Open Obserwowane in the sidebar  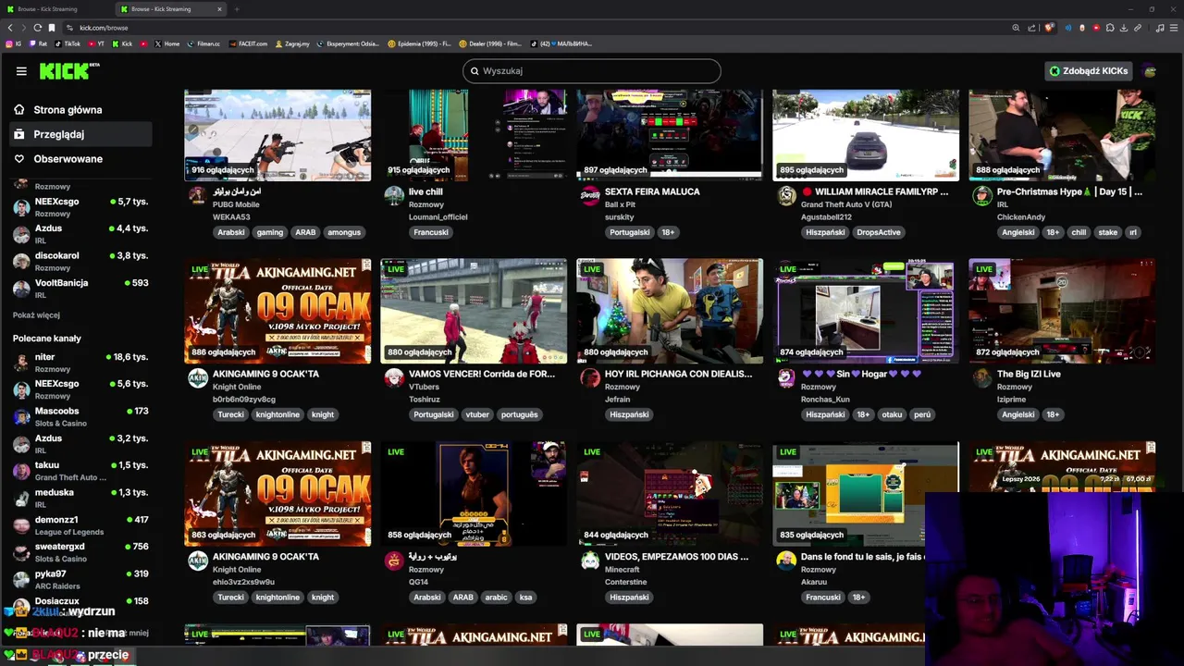[78, 158]
